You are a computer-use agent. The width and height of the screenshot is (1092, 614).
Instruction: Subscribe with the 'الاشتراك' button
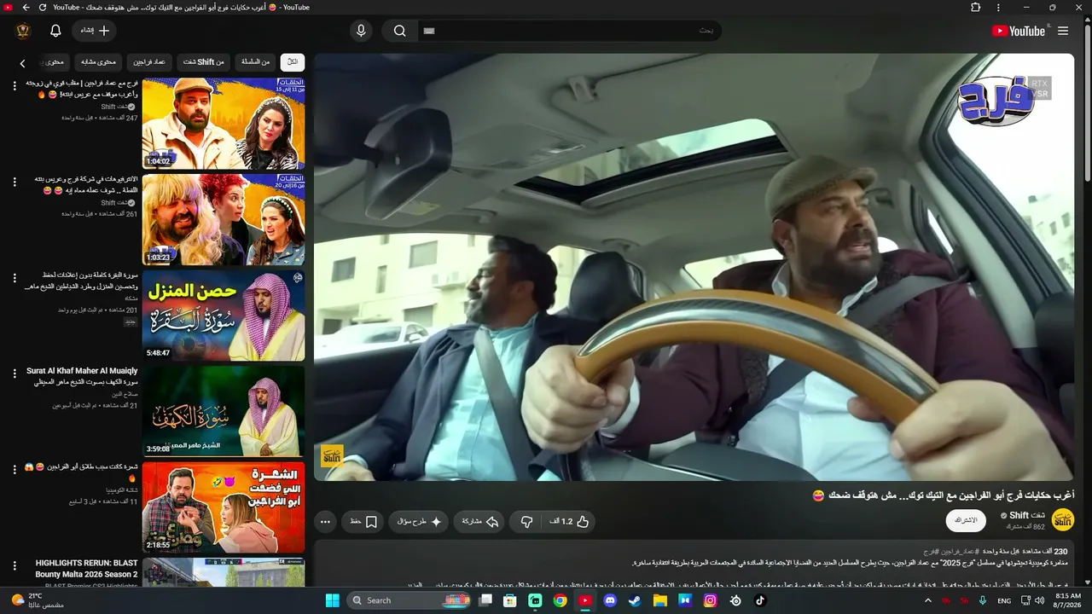966,520
